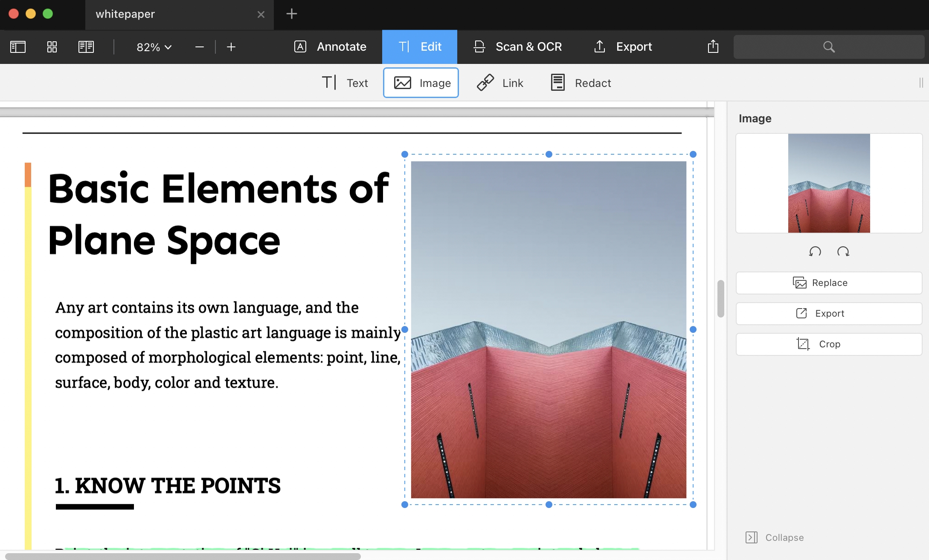Click the image preview thumbnail
This screenshot has height=560, width=929.
coord(829,183)
